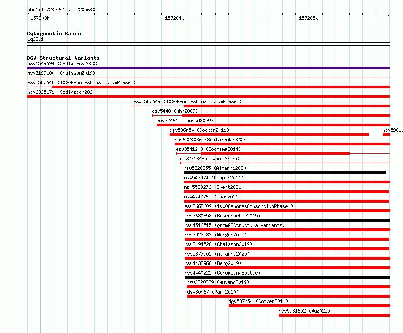Open esv5440 (Ahn2009) variant label
This screenshot has height=333, width=403.
175,111
